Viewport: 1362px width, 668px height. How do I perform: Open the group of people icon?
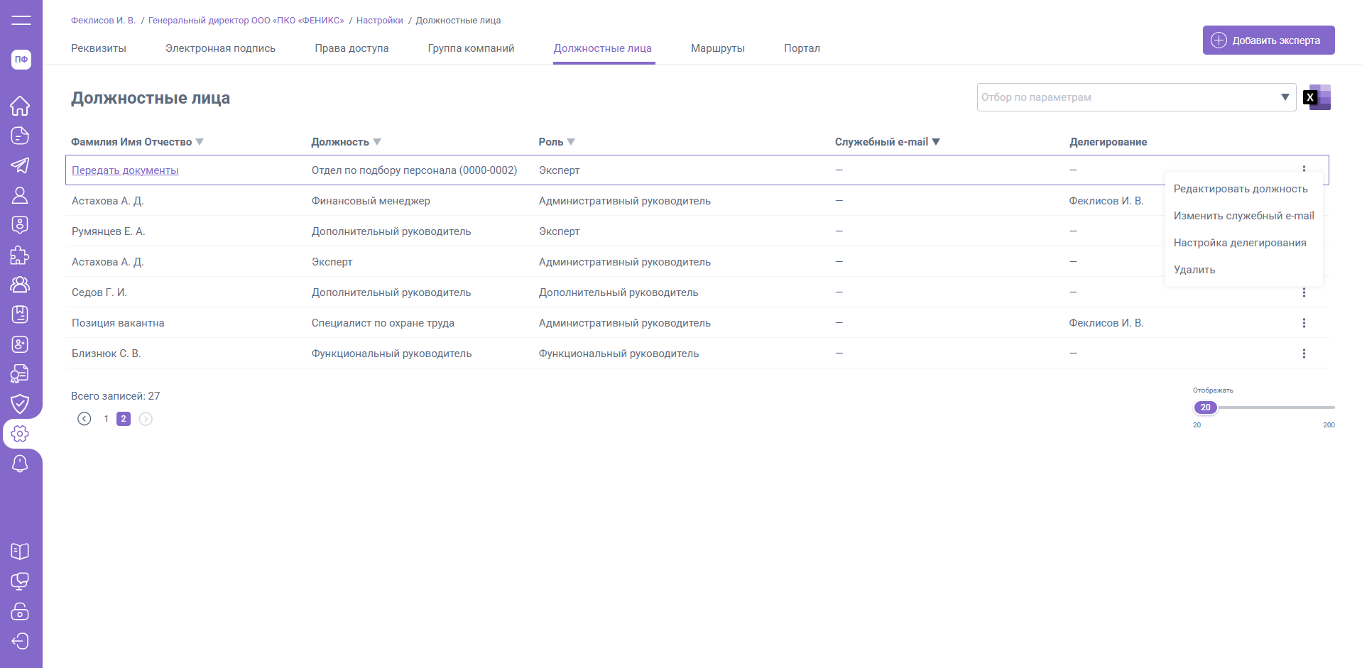coord(20,285)
